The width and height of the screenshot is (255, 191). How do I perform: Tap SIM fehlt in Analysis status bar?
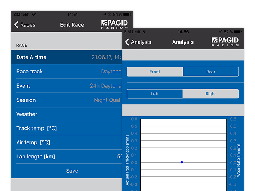132,32
